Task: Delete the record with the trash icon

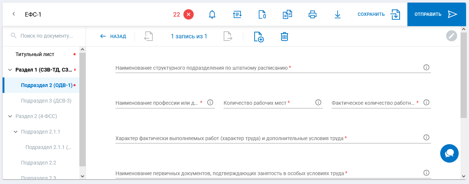Action: pos(284,37)
